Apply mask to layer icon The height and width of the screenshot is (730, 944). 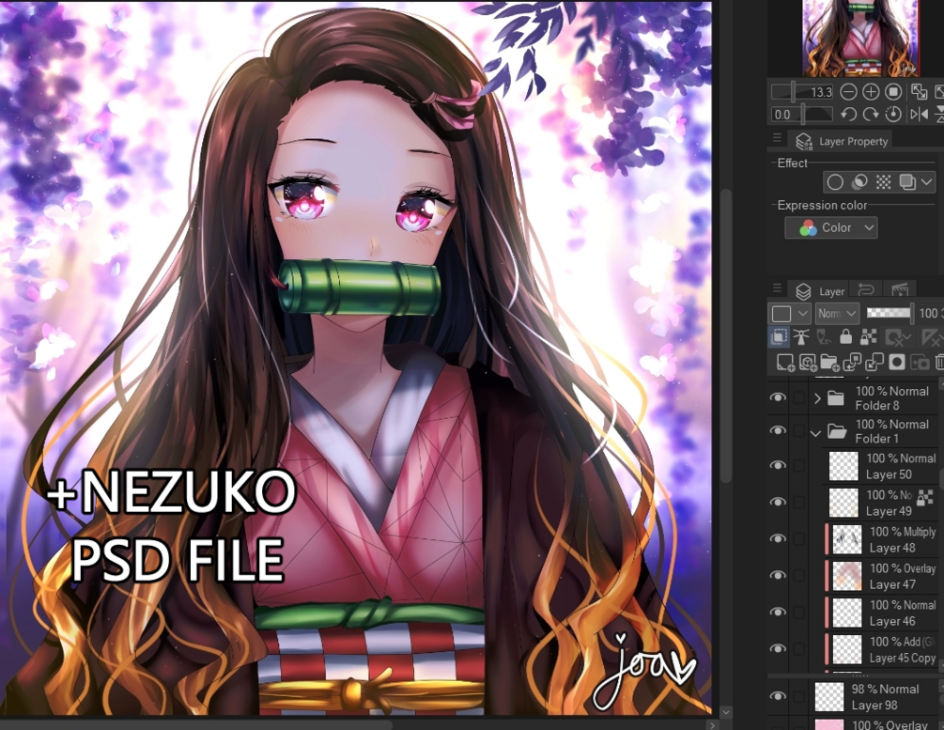(x=920, y=363)
